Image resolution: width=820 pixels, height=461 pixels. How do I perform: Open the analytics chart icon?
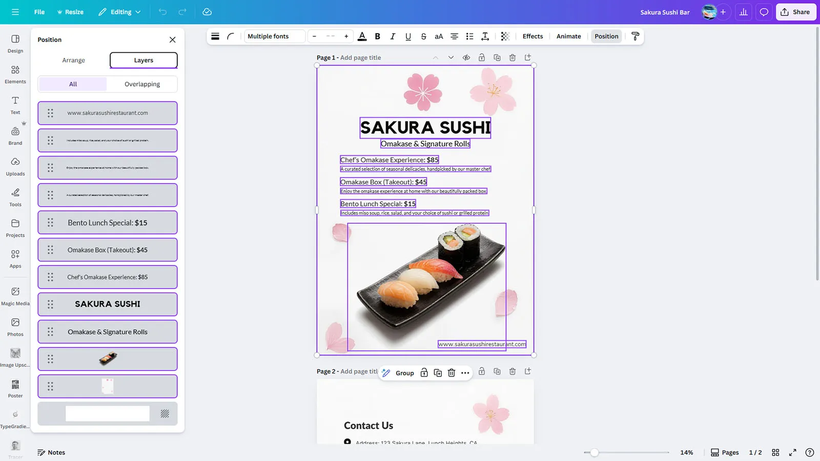[x=743, y=12]
